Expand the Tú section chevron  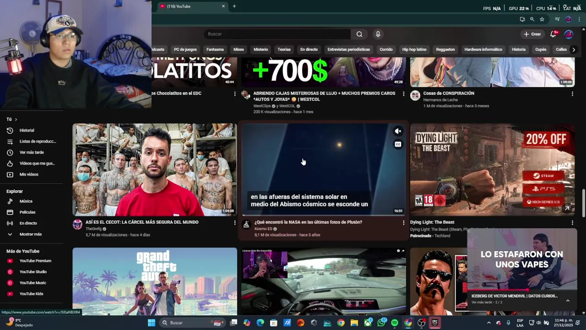[16, 119]
